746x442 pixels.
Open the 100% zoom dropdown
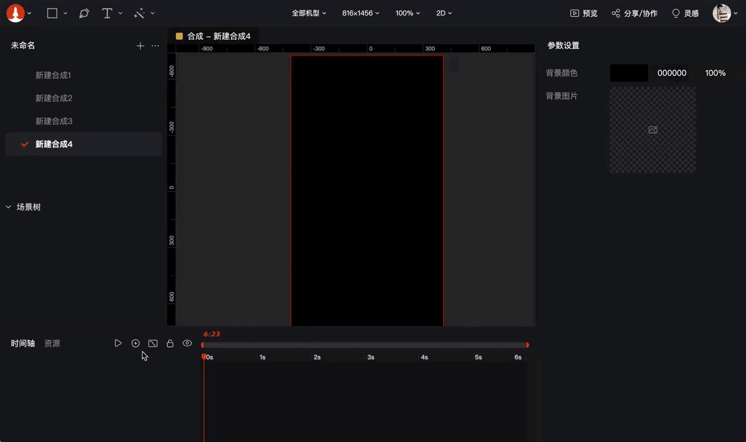(x=407, y=13)
